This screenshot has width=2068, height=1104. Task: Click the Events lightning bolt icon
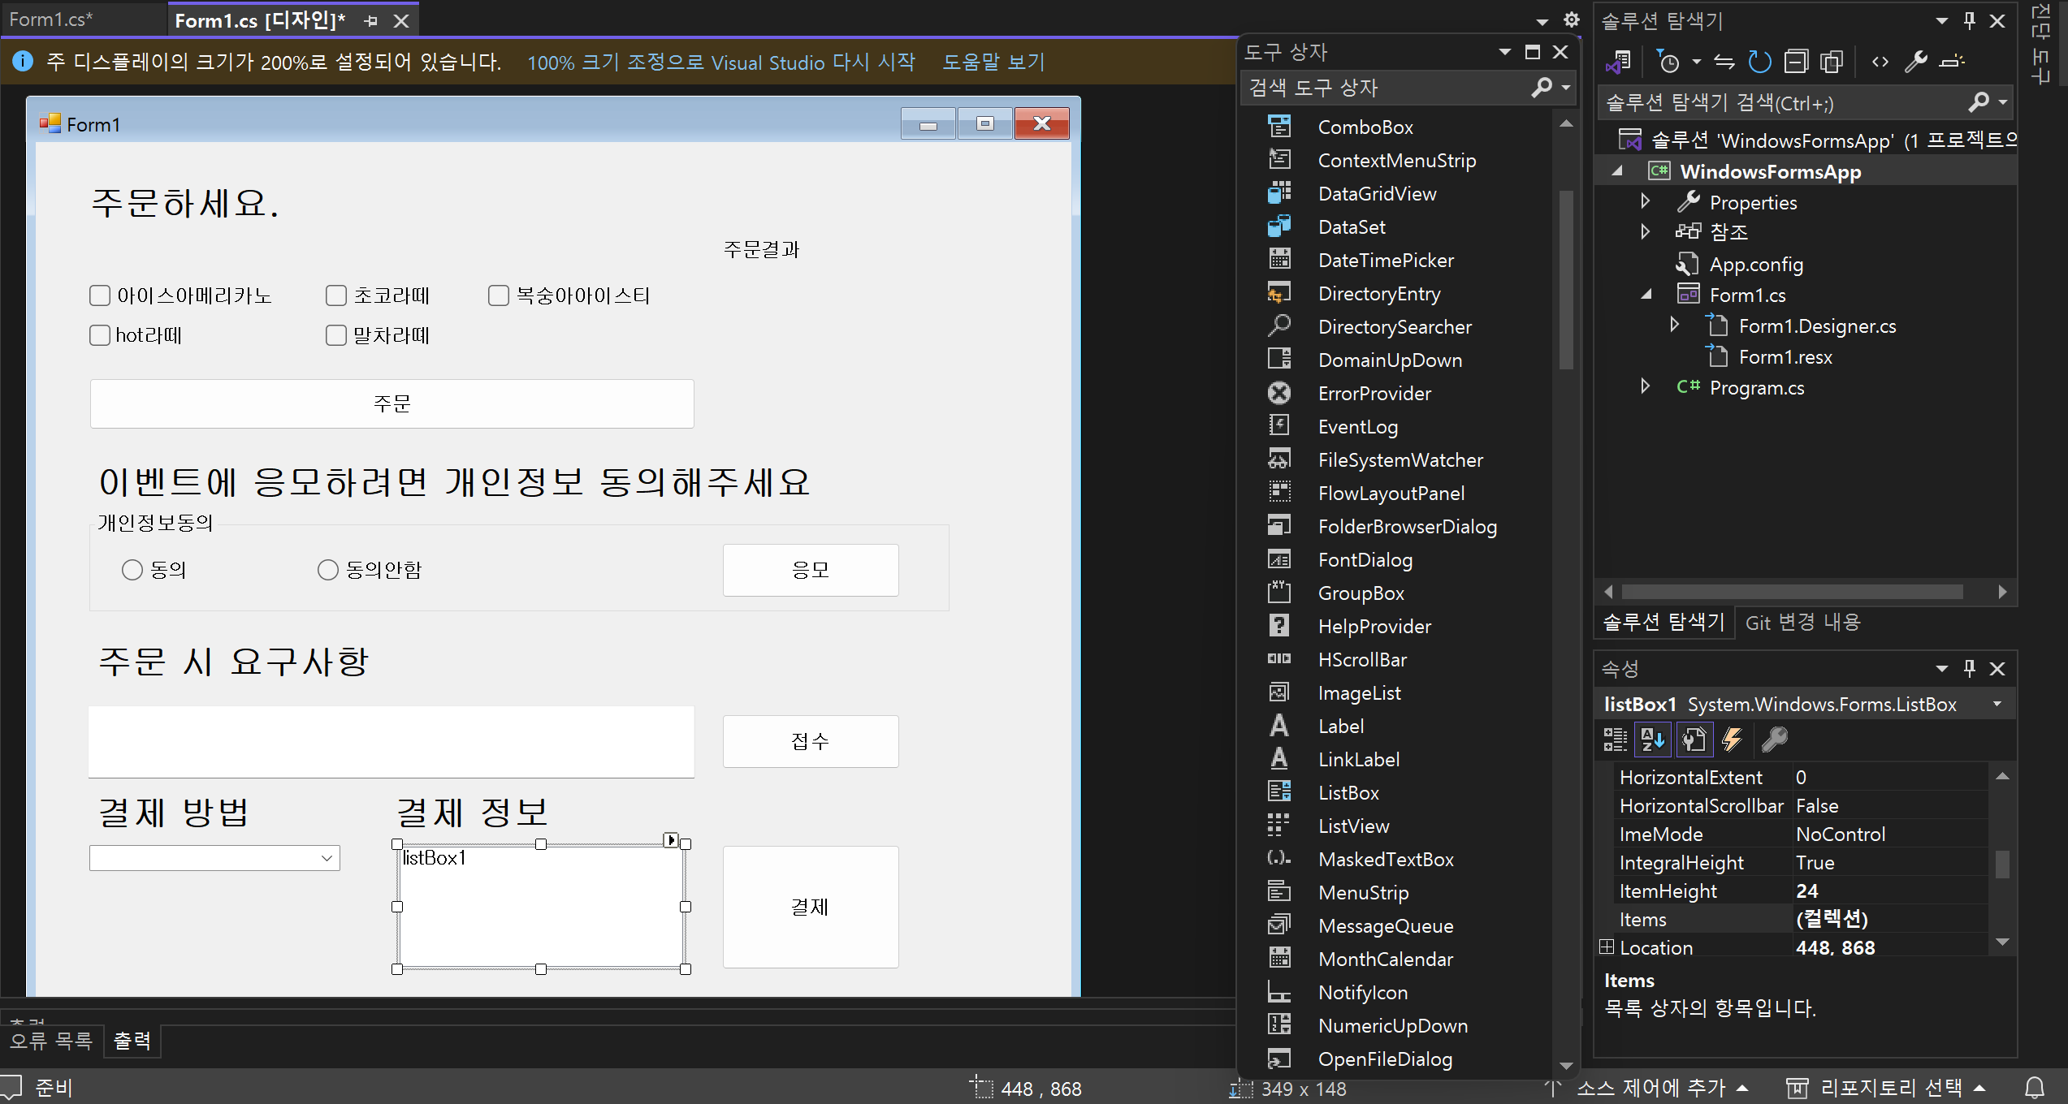pos(1733,739)
